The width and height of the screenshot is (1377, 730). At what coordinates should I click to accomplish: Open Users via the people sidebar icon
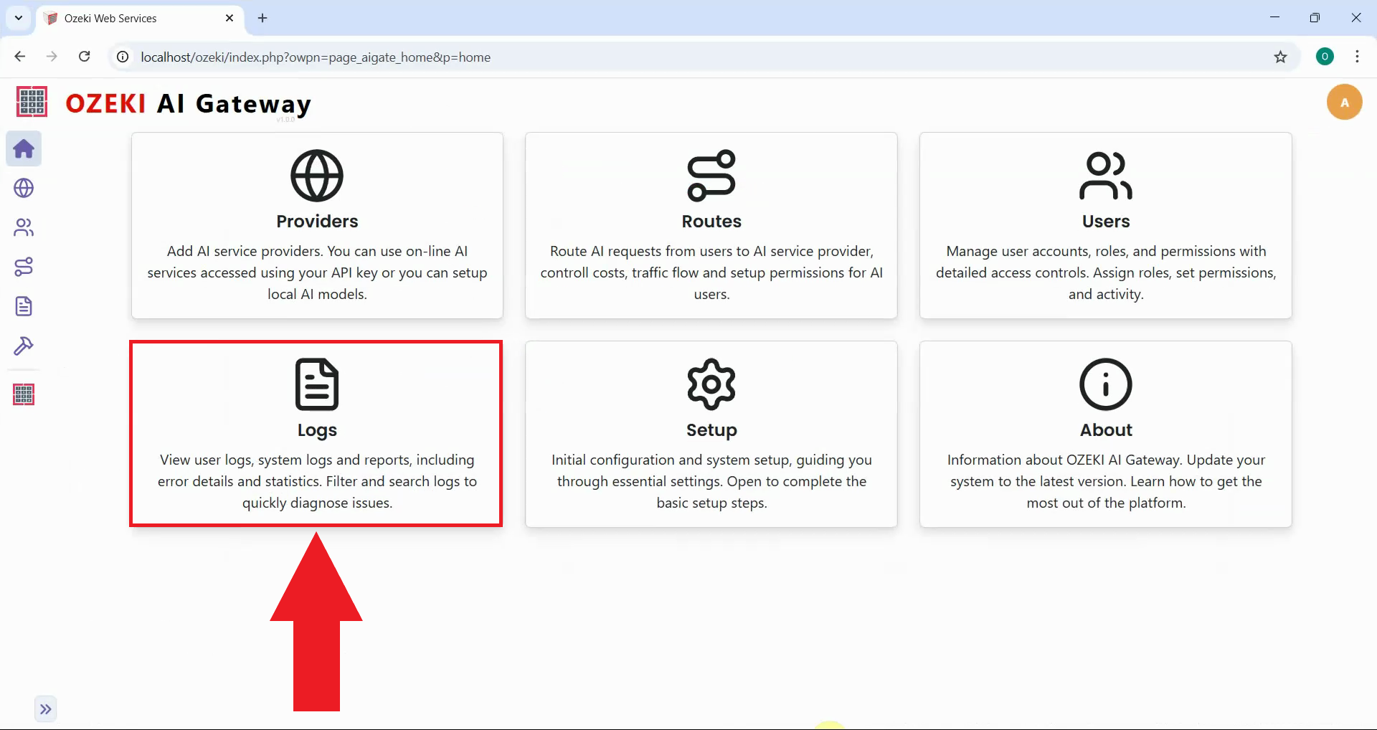24,227
